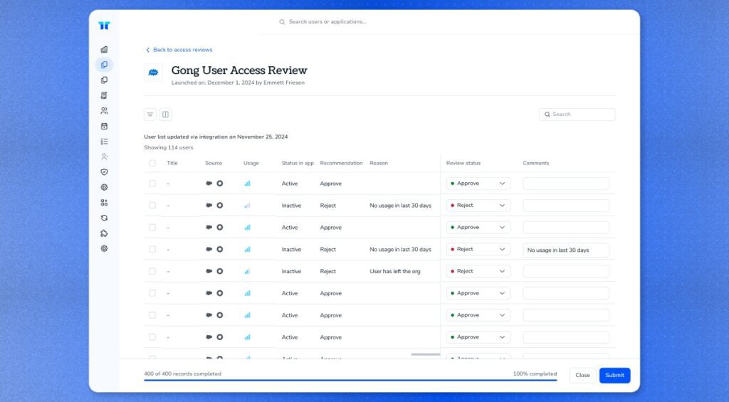
Task: Open the shield security icon in sidebar
Action: 104,172
